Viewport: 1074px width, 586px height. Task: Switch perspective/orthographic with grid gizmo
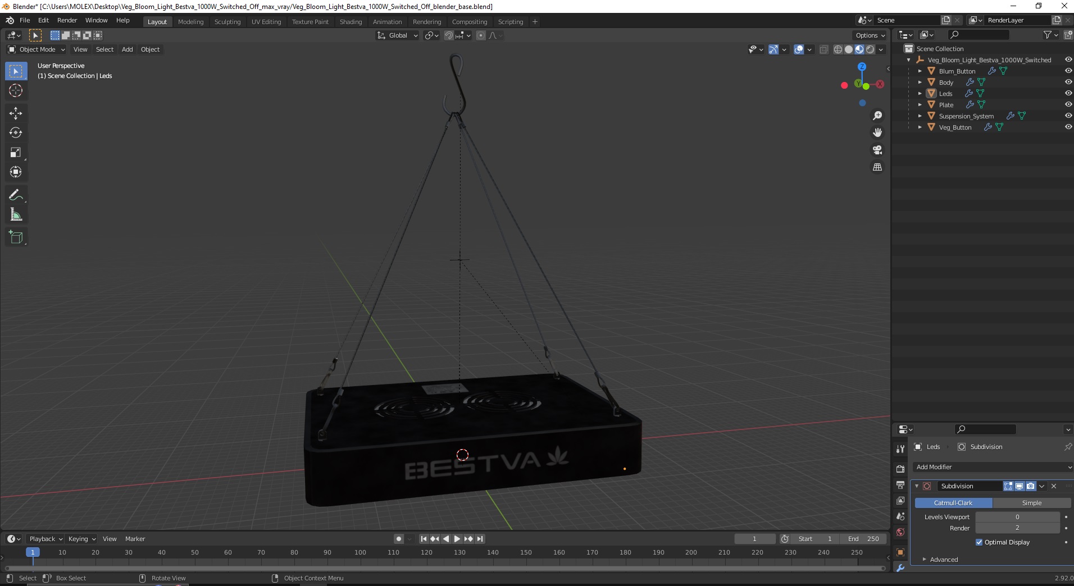point(877,167)
